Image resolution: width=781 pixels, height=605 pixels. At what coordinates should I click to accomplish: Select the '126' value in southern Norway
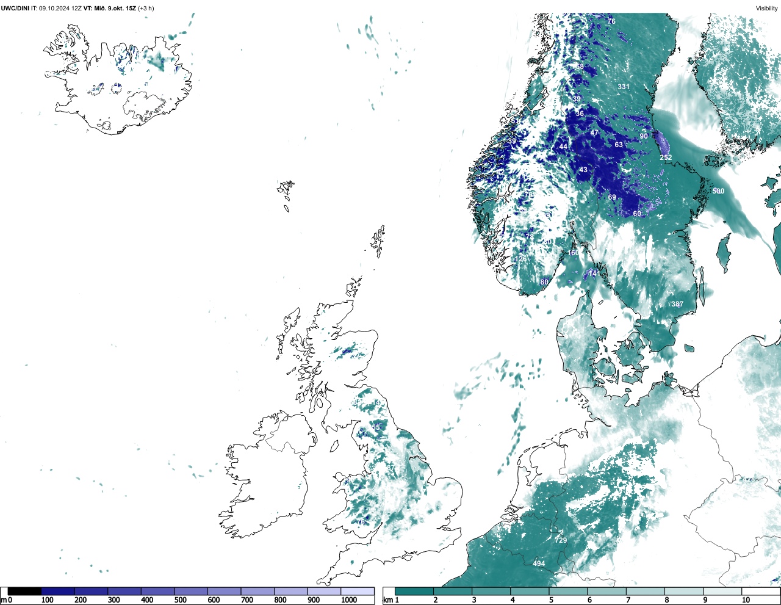[520, 259]
